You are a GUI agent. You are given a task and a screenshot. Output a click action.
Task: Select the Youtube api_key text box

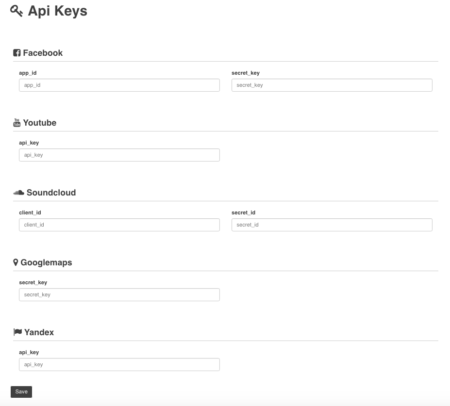[x=119, y=155]
